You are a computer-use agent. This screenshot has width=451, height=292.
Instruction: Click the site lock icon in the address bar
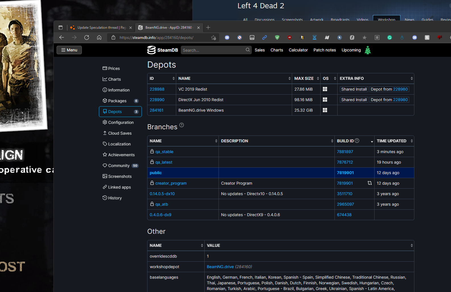coord(113,37)
